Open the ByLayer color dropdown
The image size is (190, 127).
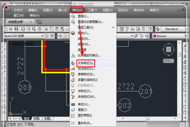[185, 36]
